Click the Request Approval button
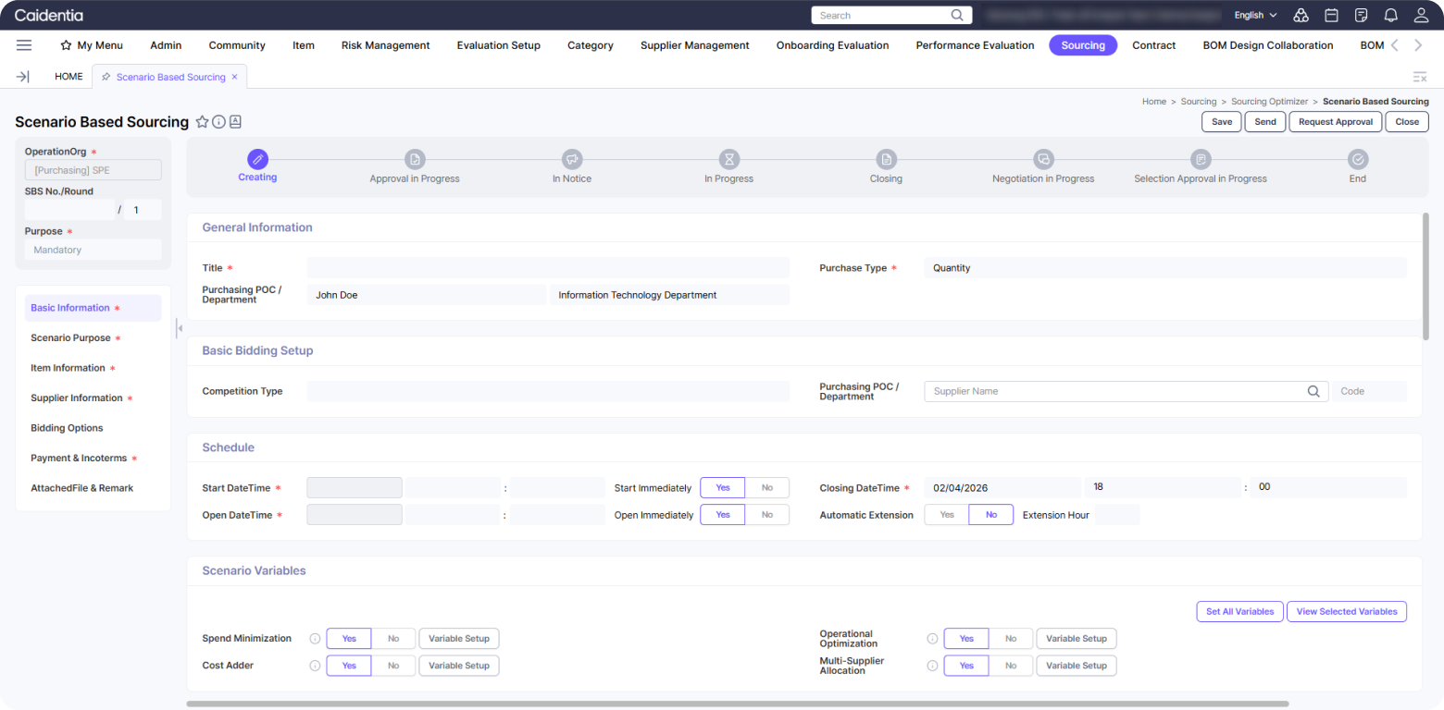 point(1335,122)
